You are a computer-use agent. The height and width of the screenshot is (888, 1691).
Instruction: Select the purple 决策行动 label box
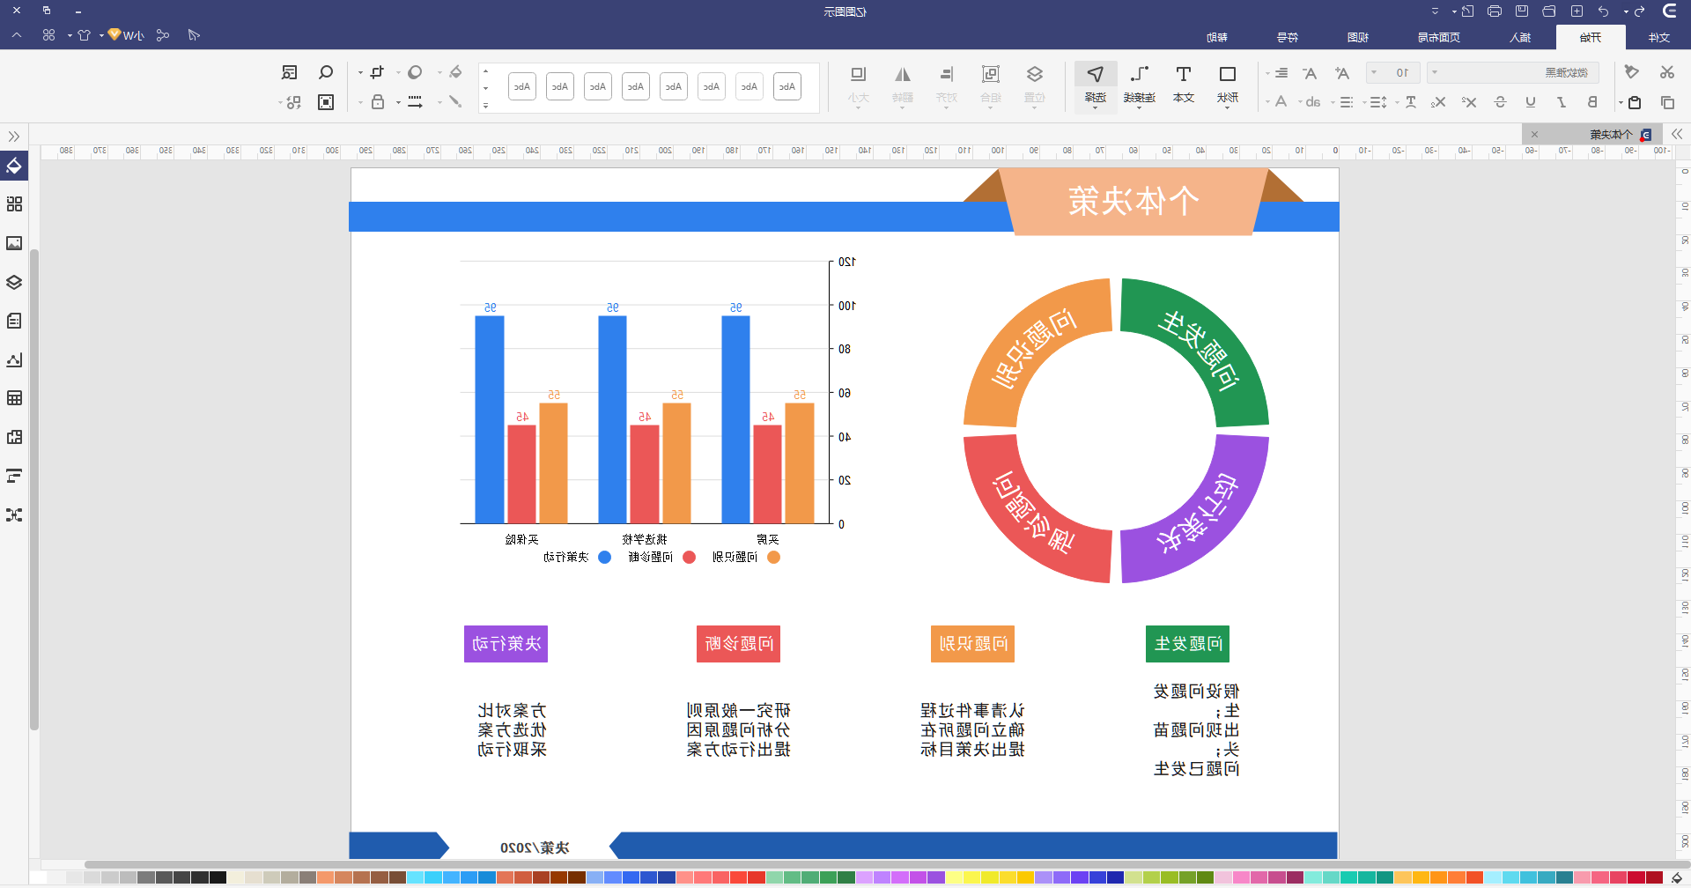506,644
